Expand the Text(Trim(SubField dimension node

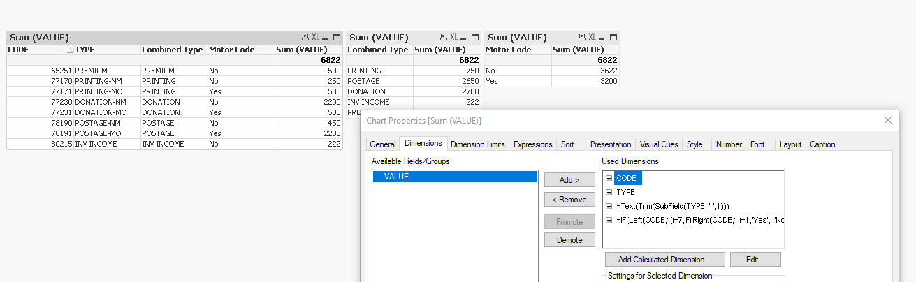point(609,206)
